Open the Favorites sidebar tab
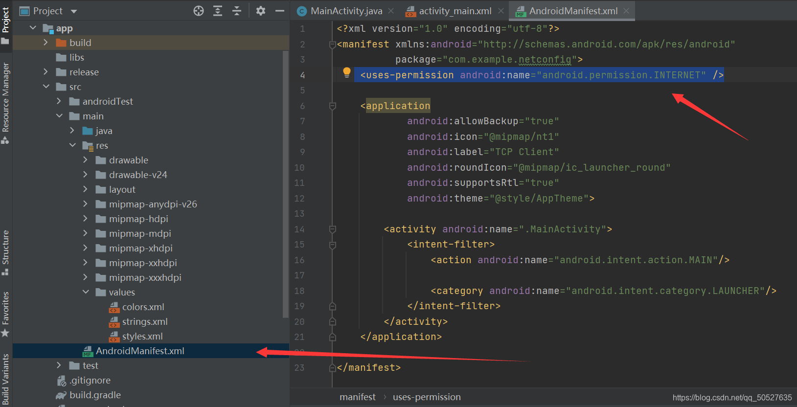 (5, 314)
